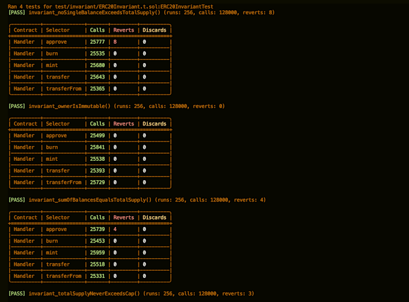Select invariant_noSingleBalanceExceedsTotalSupply() test name
This screenshot has width=409, height=302.
[x=94, y=13]
